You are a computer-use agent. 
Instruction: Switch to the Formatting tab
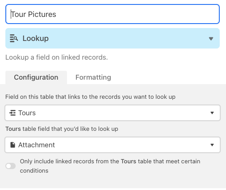click(93, 77)
